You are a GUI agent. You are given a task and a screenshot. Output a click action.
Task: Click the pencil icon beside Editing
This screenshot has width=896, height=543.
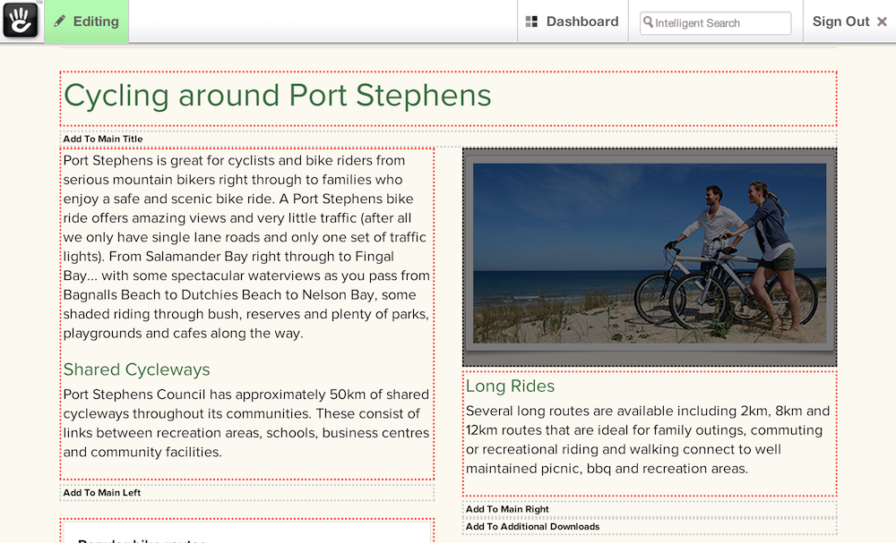pyautogui.click(x=60, y=21)
